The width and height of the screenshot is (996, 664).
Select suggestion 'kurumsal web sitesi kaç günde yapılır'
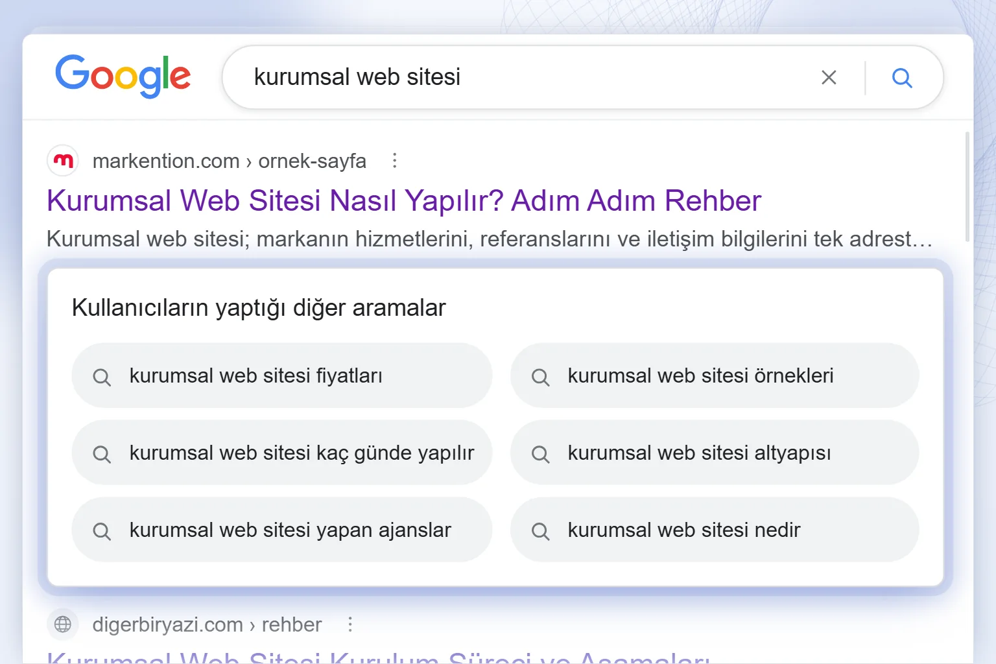[x=282, y=453]
